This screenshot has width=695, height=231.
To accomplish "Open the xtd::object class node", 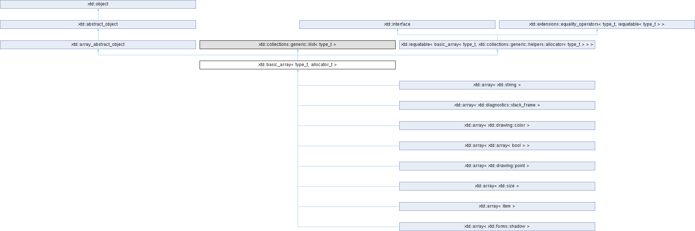I will pos(98,4).
